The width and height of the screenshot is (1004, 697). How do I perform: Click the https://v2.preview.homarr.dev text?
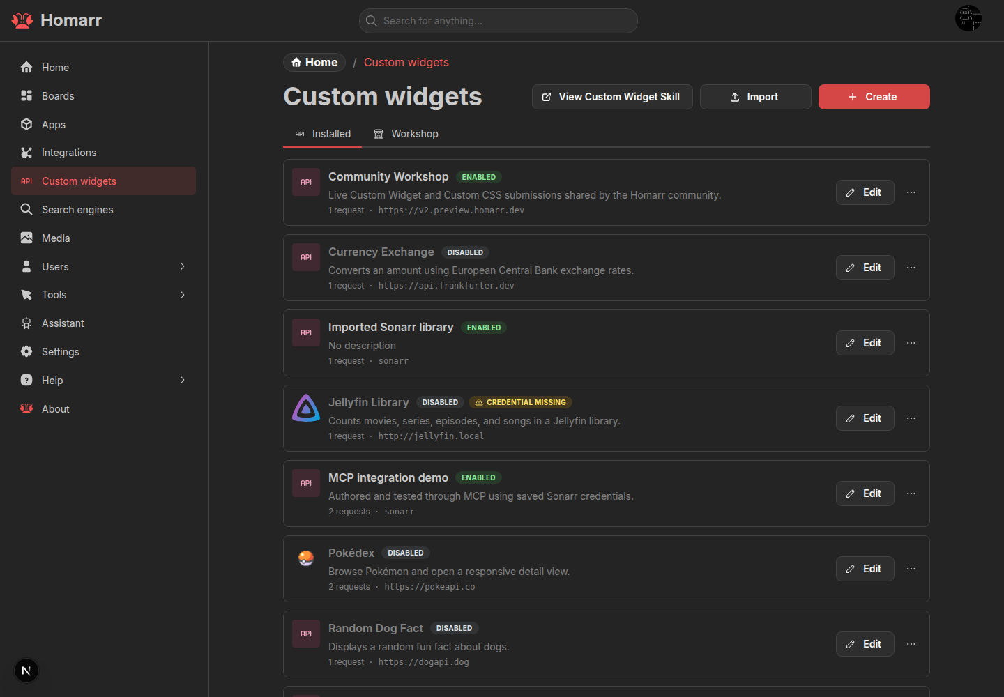[x=451, y=210]
